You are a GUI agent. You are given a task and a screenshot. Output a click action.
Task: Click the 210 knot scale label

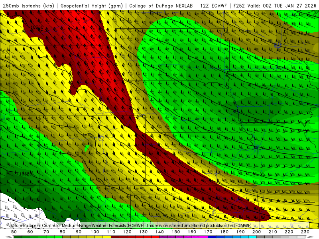(273, 232)
